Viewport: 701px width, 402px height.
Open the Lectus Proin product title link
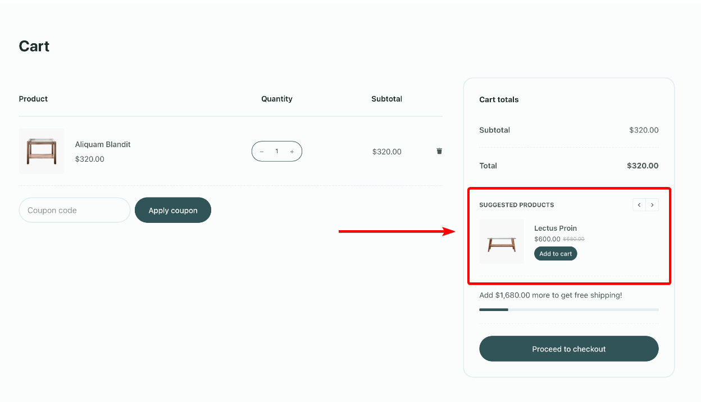pos(556,228)
